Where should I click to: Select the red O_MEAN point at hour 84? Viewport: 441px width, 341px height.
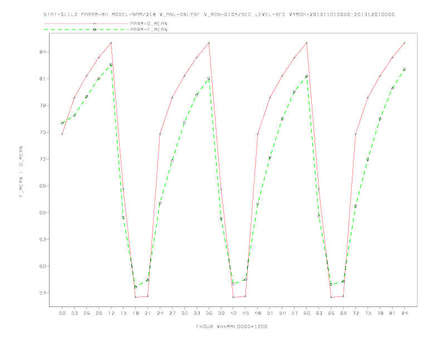pos(404,43)
